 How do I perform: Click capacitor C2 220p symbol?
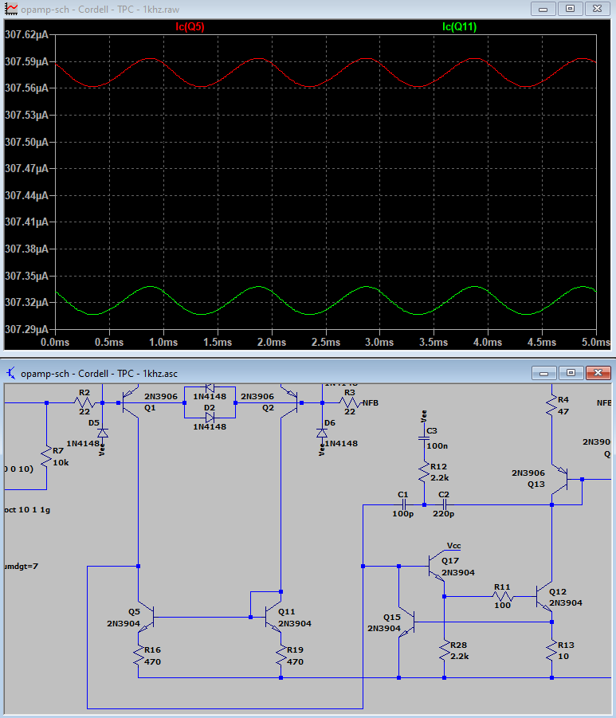click(444, 504)
